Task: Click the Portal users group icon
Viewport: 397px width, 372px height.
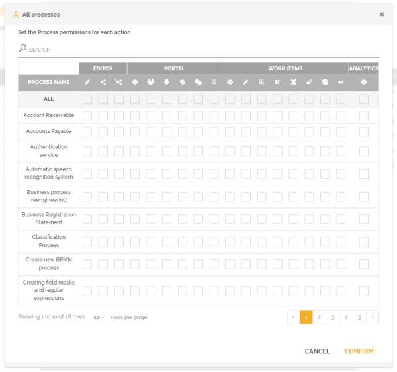Action: coord(151,82)
